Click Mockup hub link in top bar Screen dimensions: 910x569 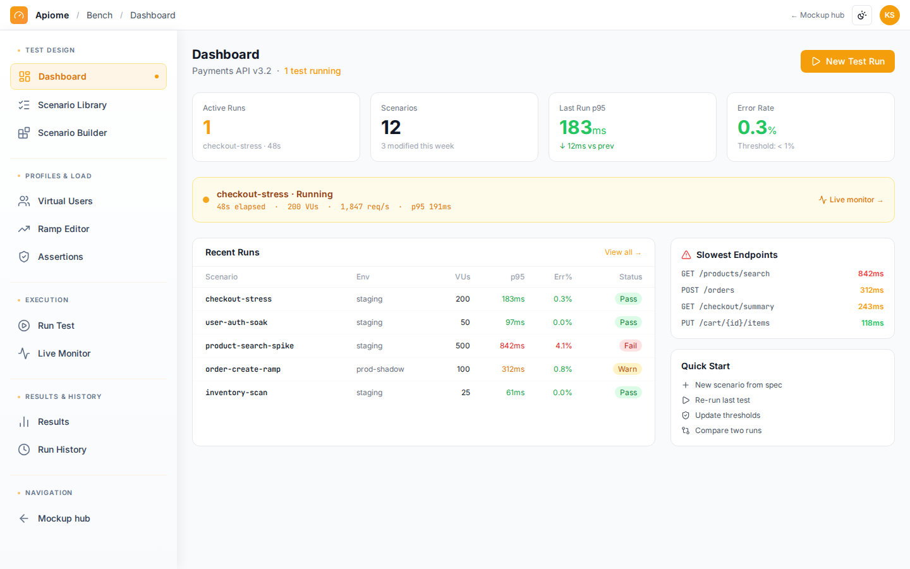click(818, 15)
